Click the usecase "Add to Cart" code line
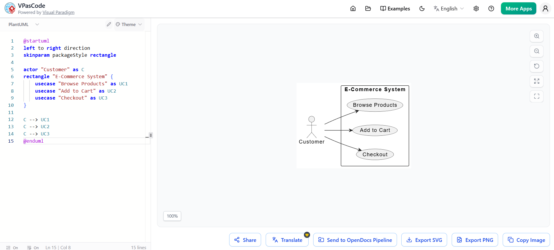 click(x=76, y=91)
